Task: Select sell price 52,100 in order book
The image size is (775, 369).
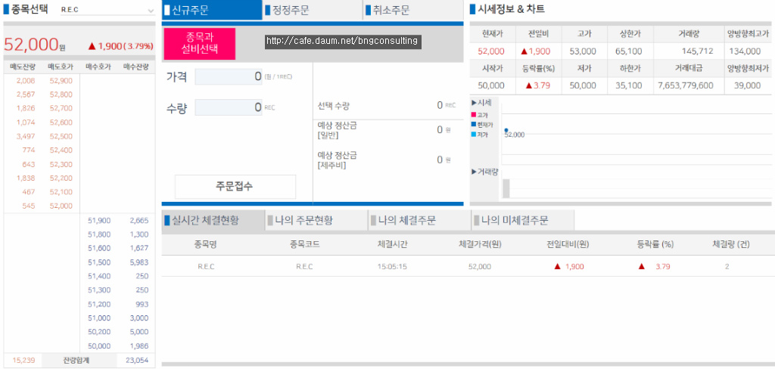Action: point(61,192)
